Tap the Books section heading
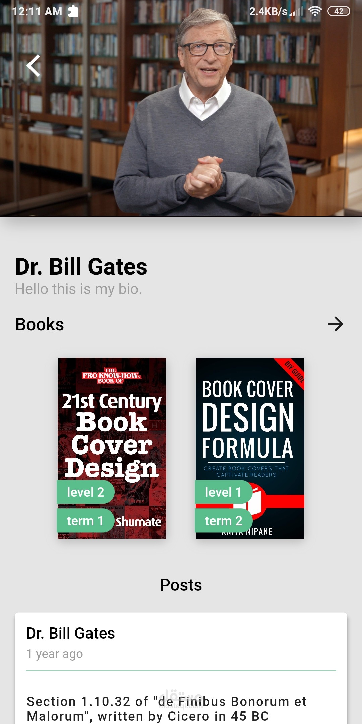 pos(40,324)
